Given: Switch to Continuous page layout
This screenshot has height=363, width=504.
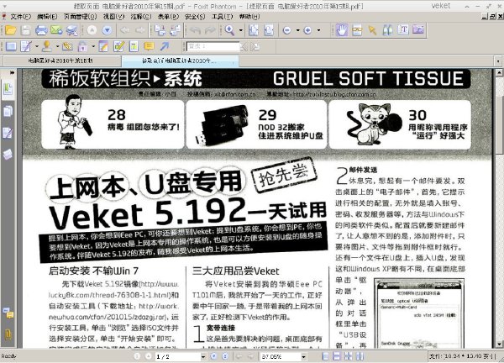Looking at the screenshot, I should click(337, 356).
